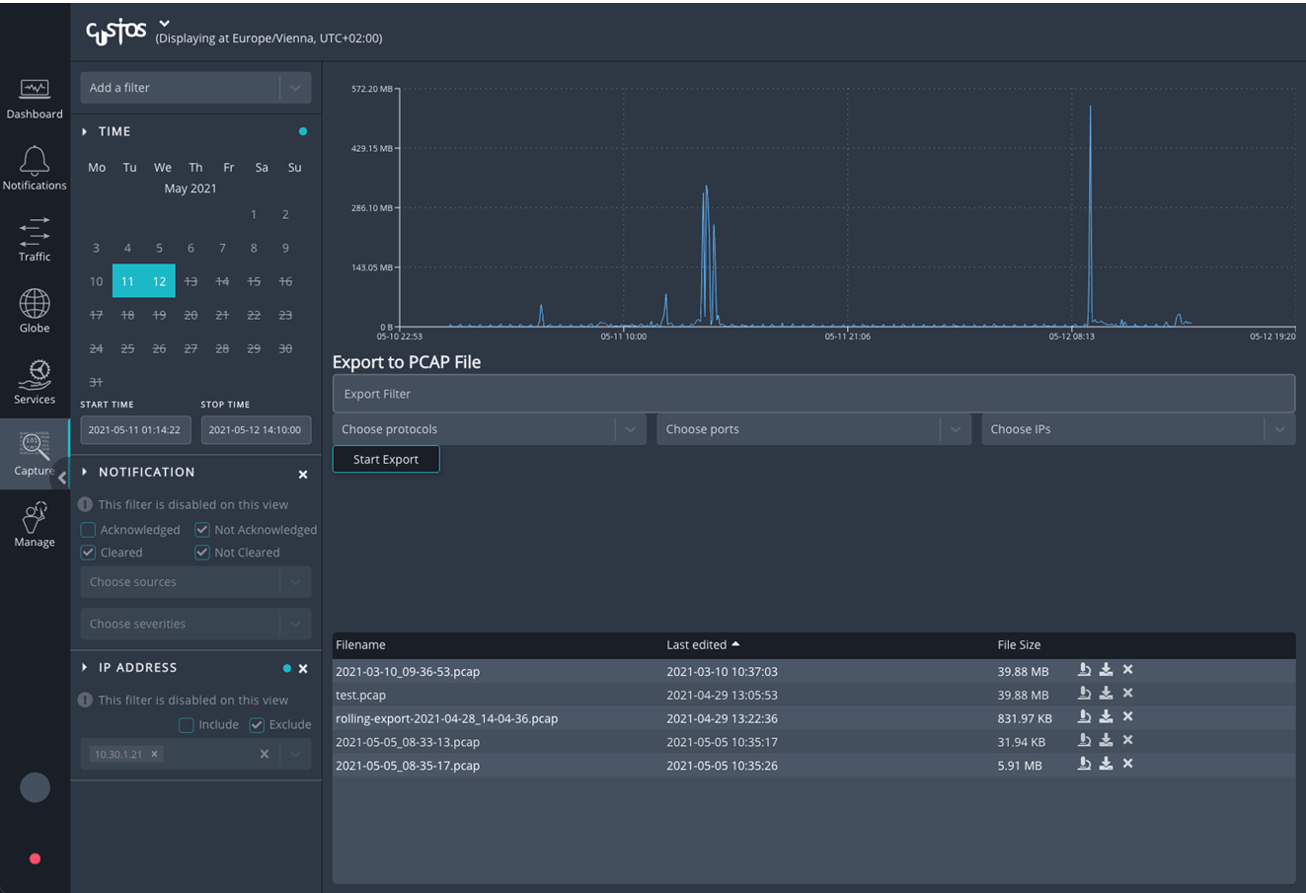Toggle the Not Cleared checkbox

(202, 553)
